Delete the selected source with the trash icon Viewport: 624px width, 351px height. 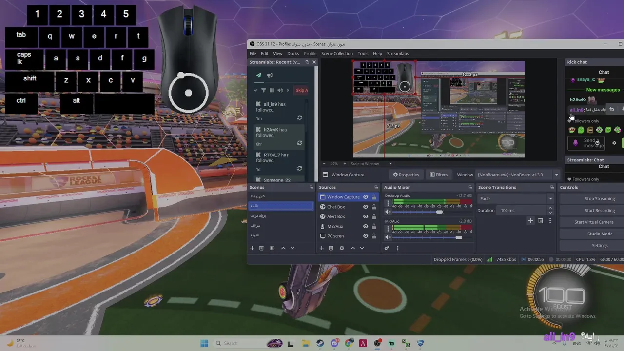(331, 248)
